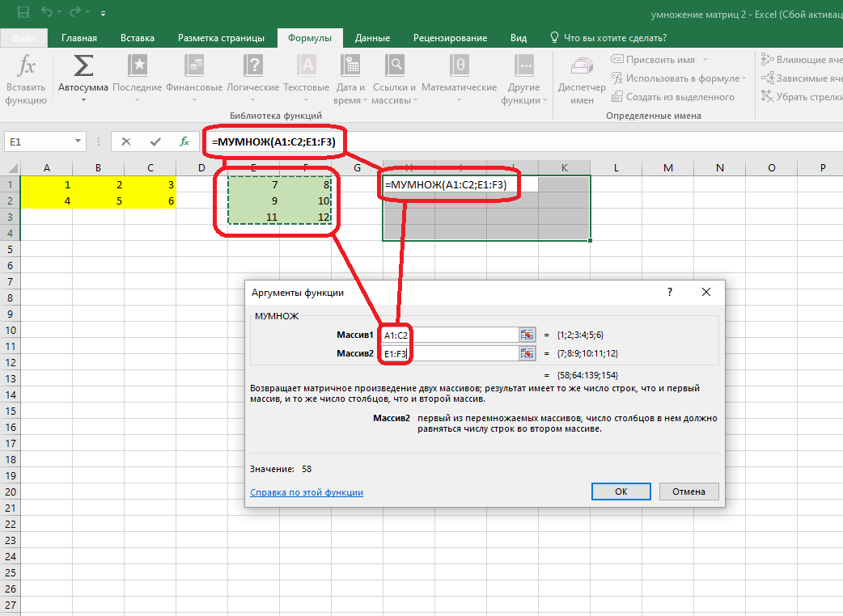Cancel formula entry with the X icon

click(x=126, y=141)
